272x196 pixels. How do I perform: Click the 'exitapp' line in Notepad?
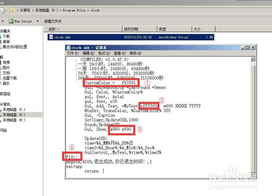(x=74, y=167)
